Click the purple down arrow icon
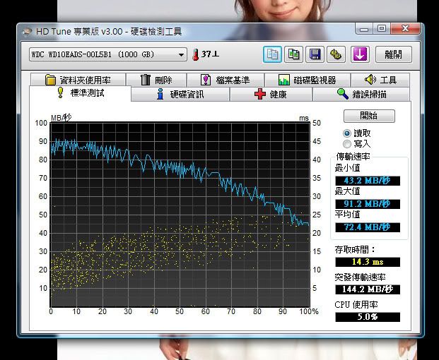The height and width of the screenshot is (360, 439). point(360,54)
